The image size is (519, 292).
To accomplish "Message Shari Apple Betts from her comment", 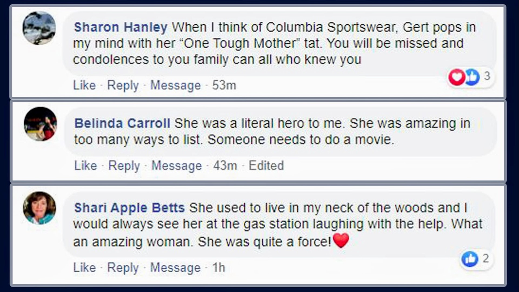I will point(175,268).
